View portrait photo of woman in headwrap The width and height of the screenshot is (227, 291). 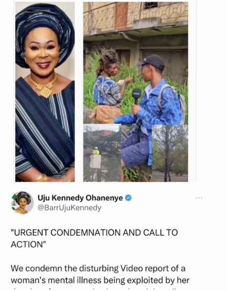pyautogui.click(x=45, y=92)
